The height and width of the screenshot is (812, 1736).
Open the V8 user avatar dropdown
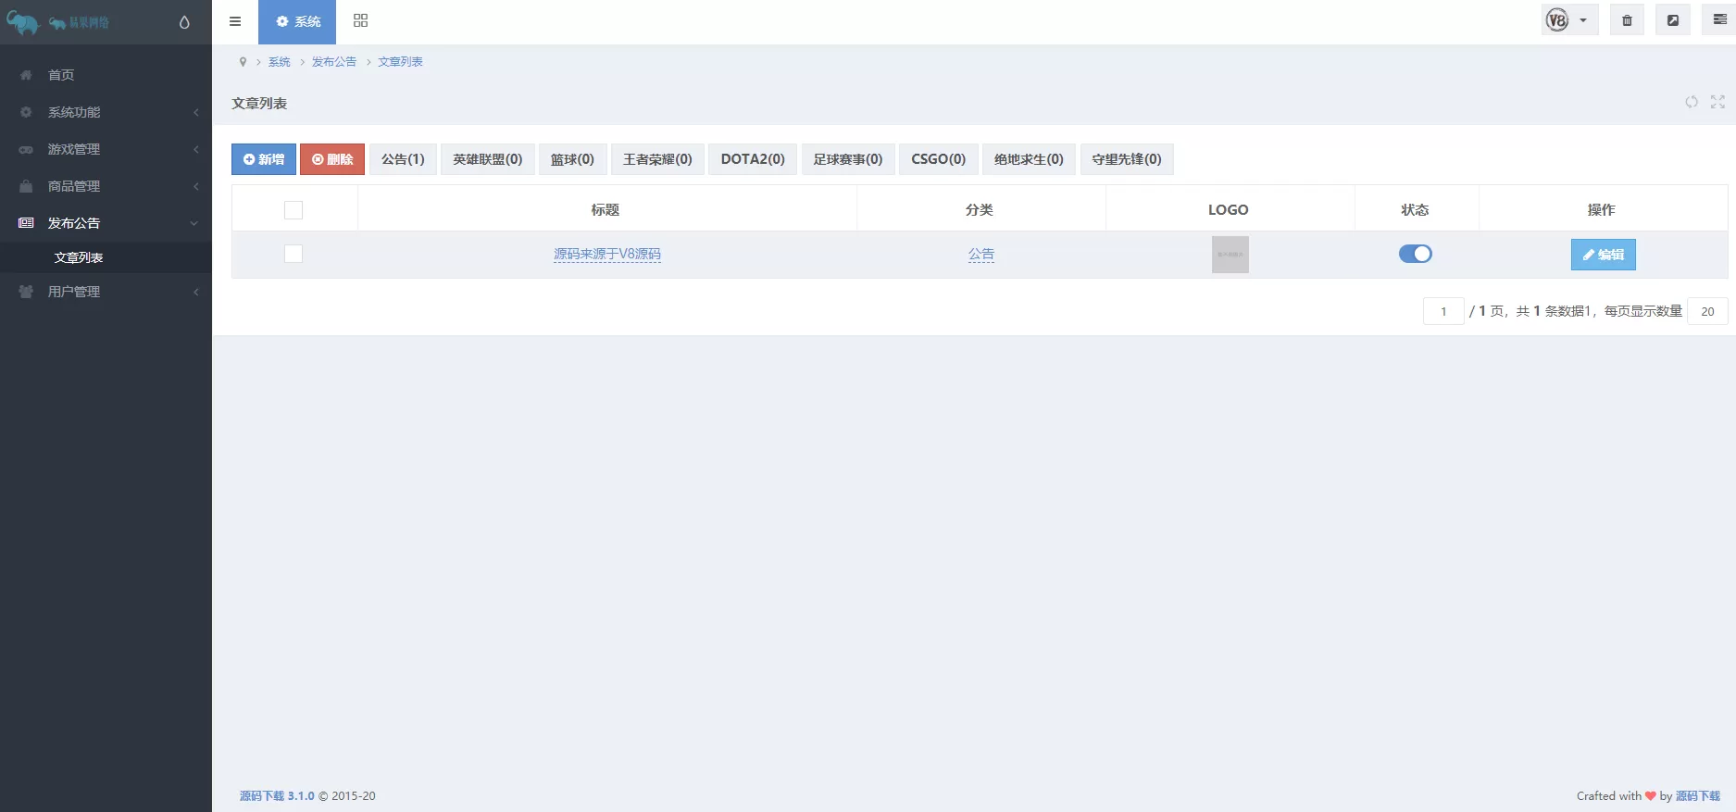pyautogui.click(x=1568, y=20)
